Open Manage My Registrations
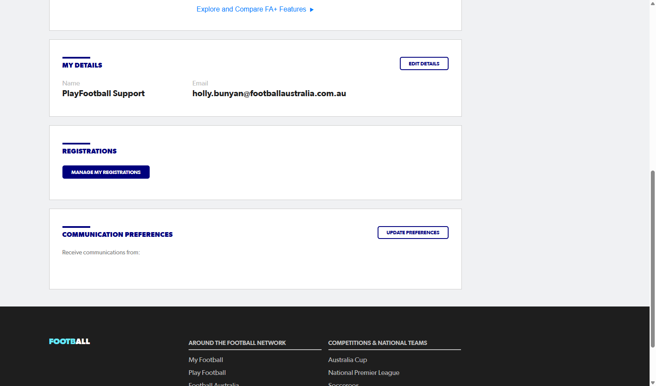Image resolution: width=656 pixels, height=386 pixels. pyautogui.click(x=106, y=172)
